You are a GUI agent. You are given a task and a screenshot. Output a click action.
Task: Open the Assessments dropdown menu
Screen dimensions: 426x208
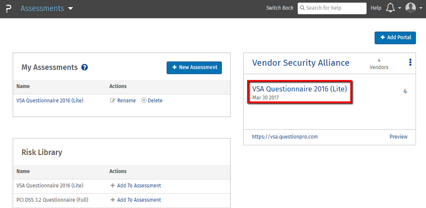pyautogui.click(x=47, y=8)
